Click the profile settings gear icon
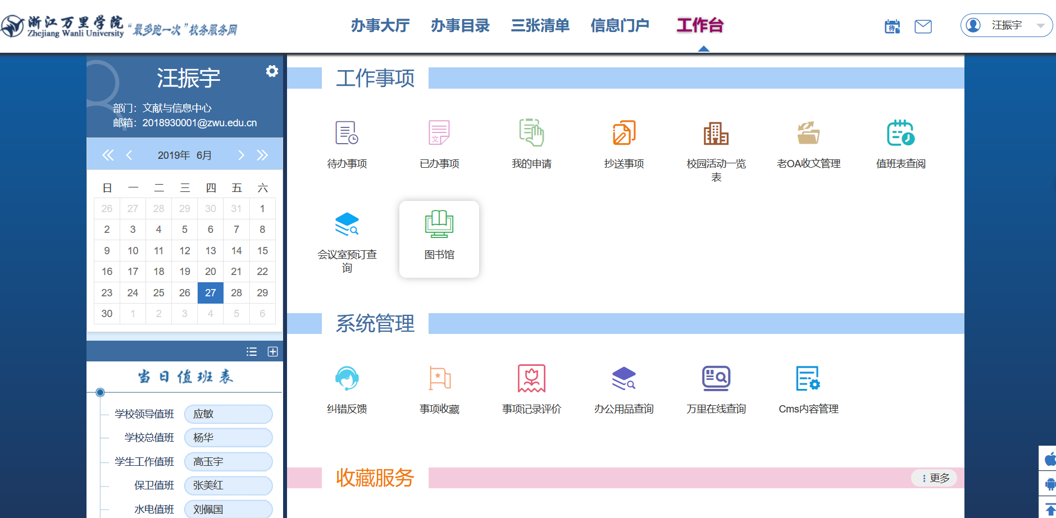Screen dimensions: 1056x518 (272, 71)
